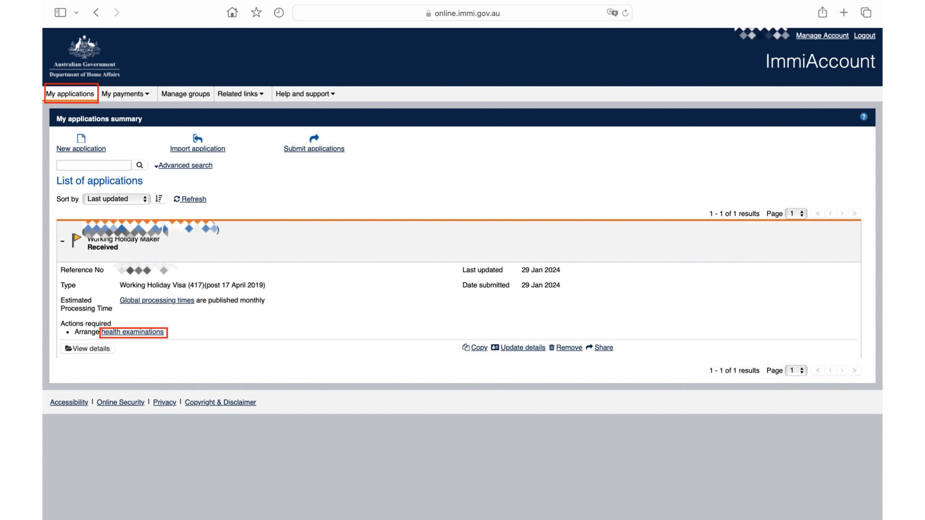
Task: Click the View details button
Action: pos(88,349)
